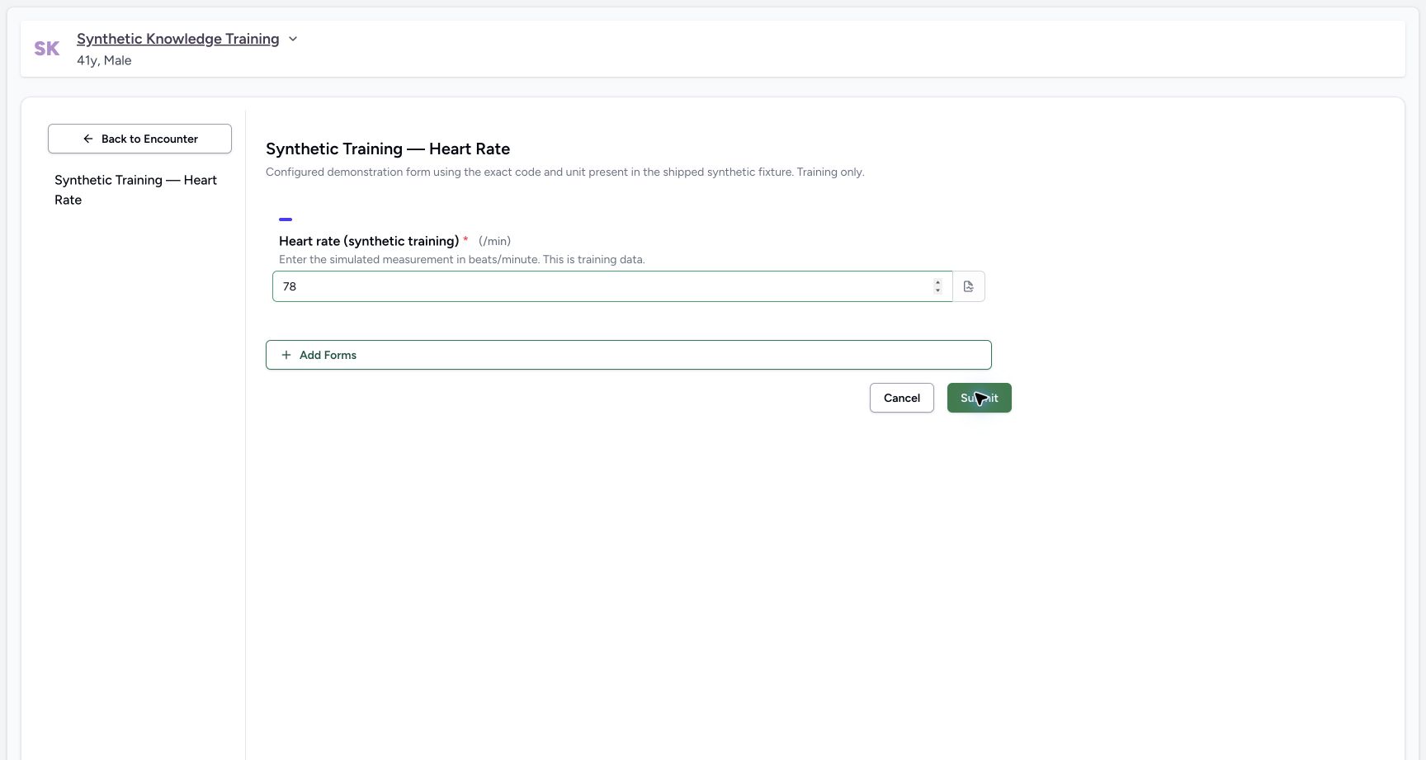Click the helper text about beats/minute
1426x760 pixels.
[x=462, y=259]
